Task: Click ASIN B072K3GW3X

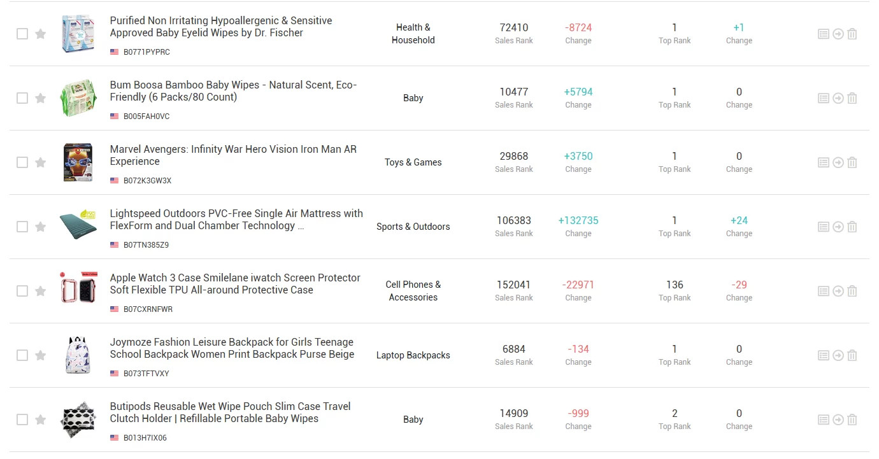Action: (147, 181)
